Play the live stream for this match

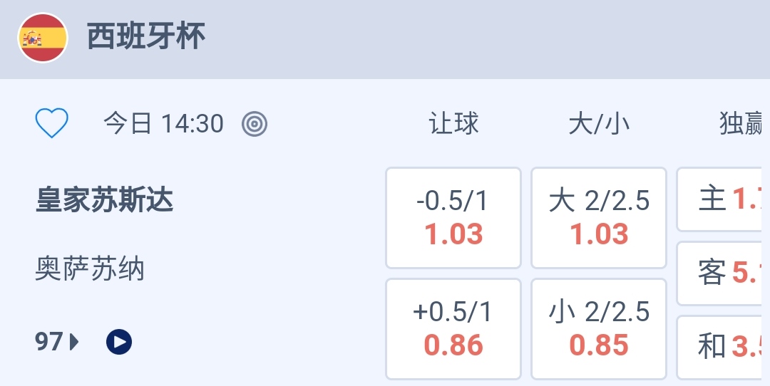119,343
